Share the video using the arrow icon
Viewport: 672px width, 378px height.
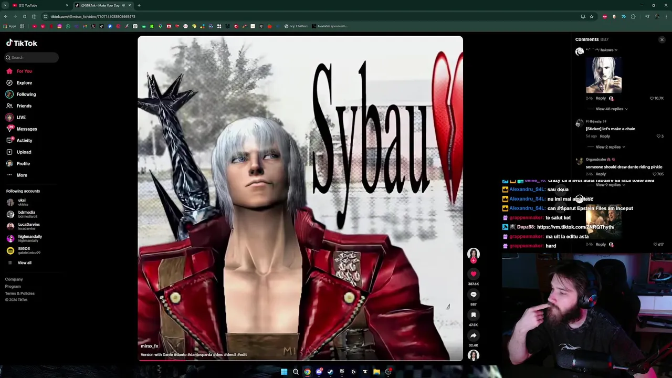474,335
